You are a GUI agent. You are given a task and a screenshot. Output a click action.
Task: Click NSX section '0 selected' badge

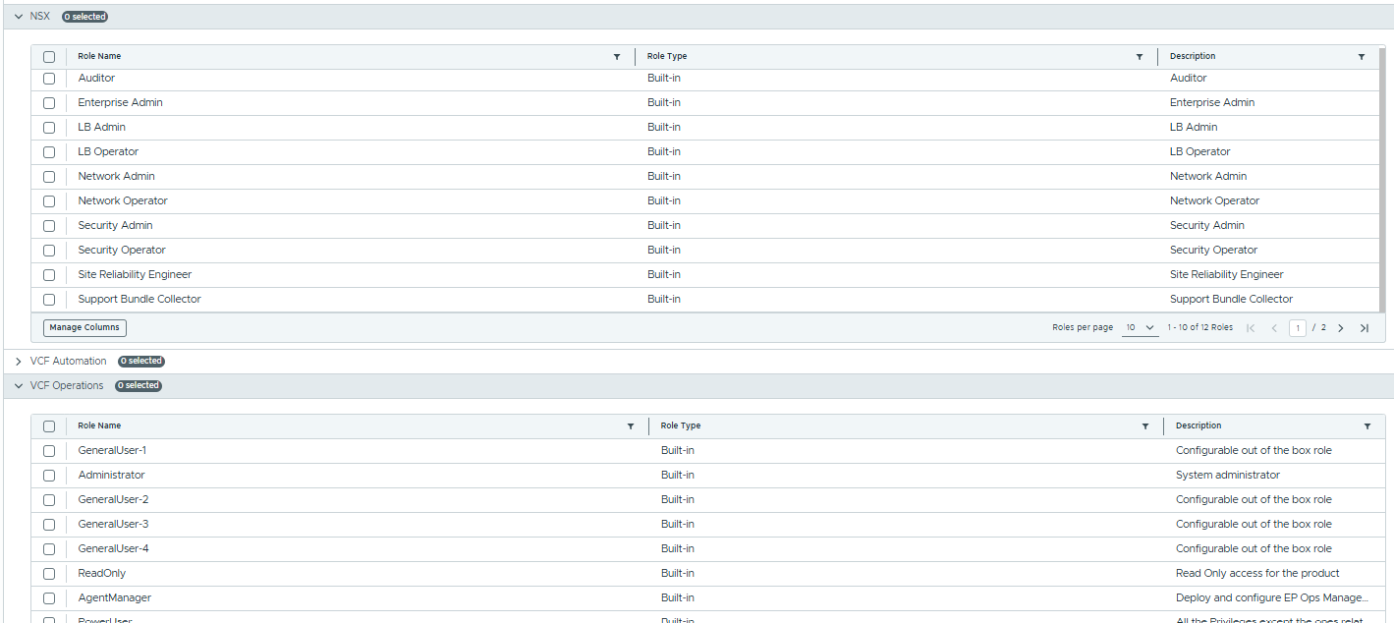tap(84, 17)
